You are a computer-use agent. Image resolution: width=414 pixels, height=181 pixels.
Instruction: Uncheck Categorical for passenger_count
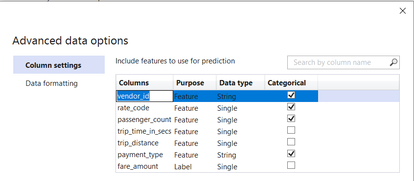tap(291, 119)
